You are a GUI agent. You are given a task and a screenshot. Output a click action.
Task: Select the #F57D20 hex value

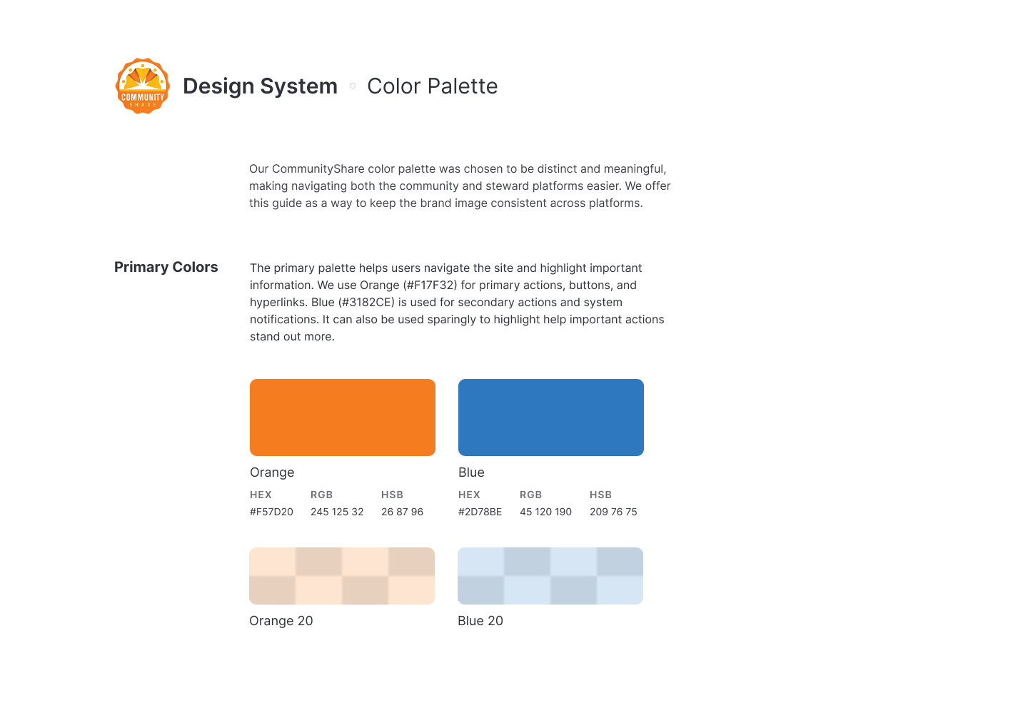point(271,512)
